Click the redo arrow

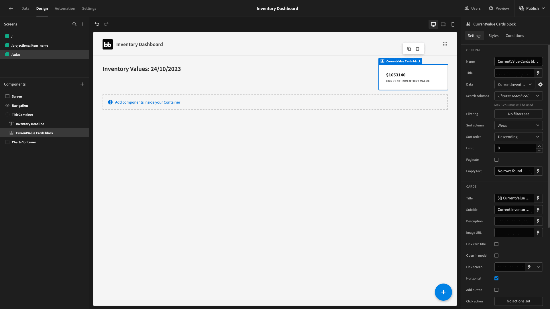pos(106,24)
